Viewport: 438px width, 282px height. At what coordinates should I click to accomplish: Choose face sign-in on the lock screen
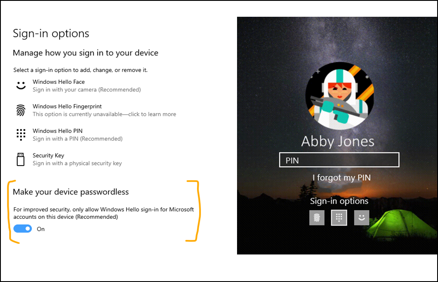361,218
